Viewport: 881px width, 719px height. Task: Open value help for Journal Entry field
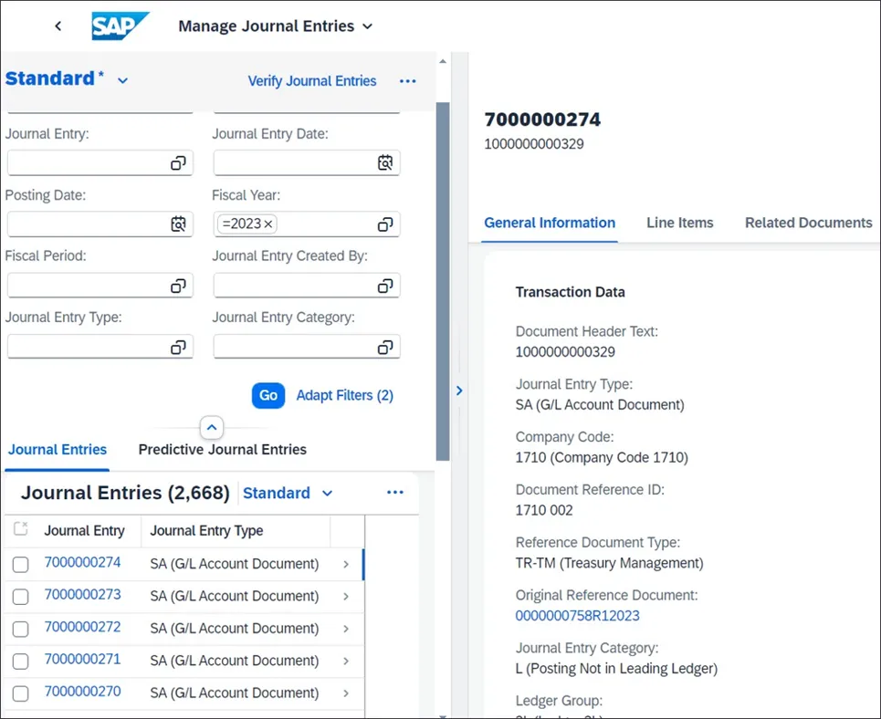coord(178,163)
